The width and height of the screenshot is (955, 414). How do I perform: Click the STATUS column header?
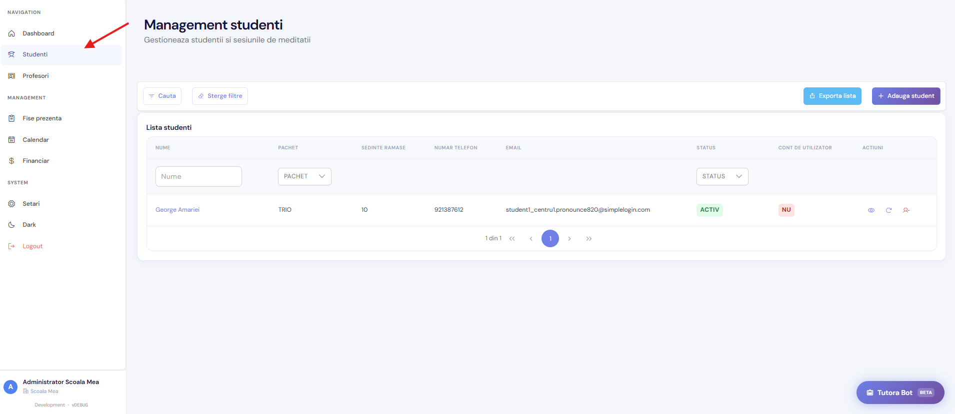706,148
